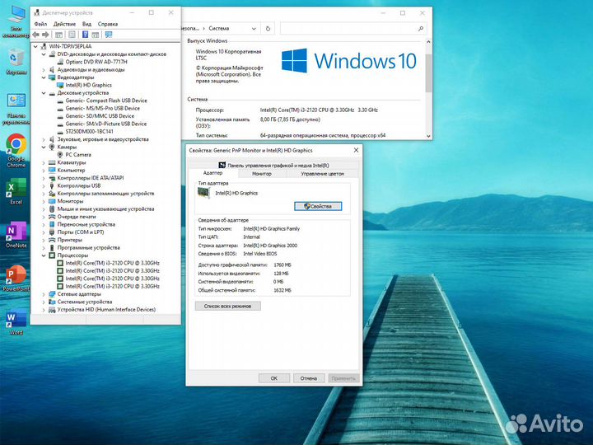Image resolution: width=593 pixels, height=445 pixels.
Task: Select Generic- SM/xD-Picture USB Device
Action: tap(106, 124)
